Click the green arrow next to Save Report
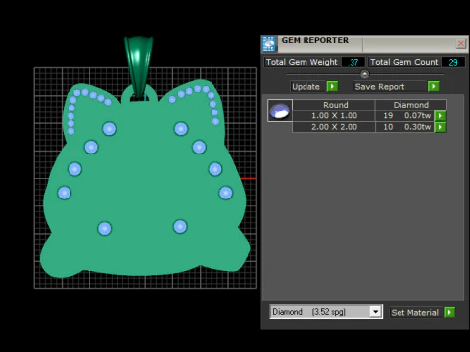The height and width of the screenshot is (352, 470). 433,86
